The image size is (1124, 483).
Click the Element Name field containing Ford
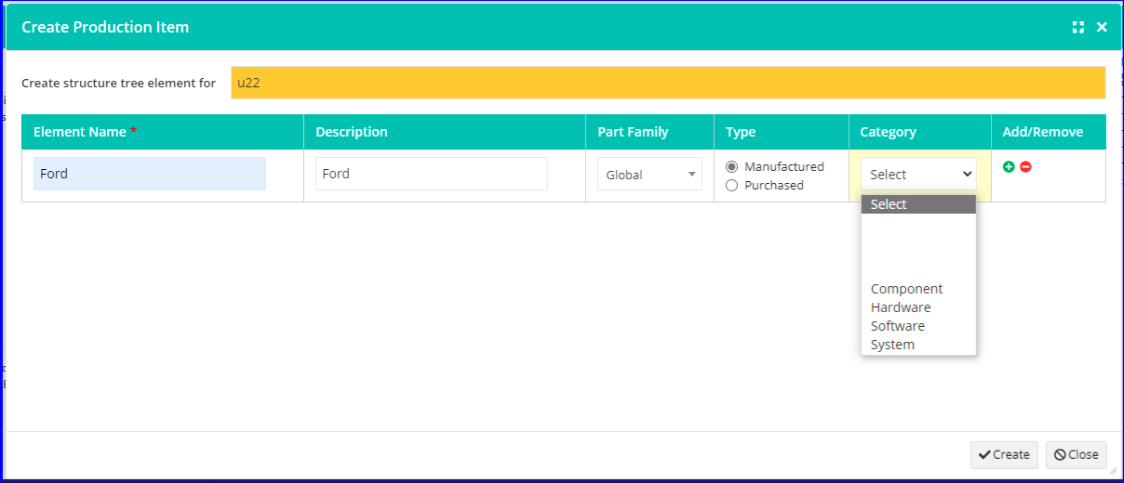(150, 174)
